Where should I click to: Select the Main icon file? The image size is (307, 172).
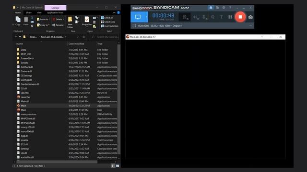pyautogui.click(x=67, y=110)
